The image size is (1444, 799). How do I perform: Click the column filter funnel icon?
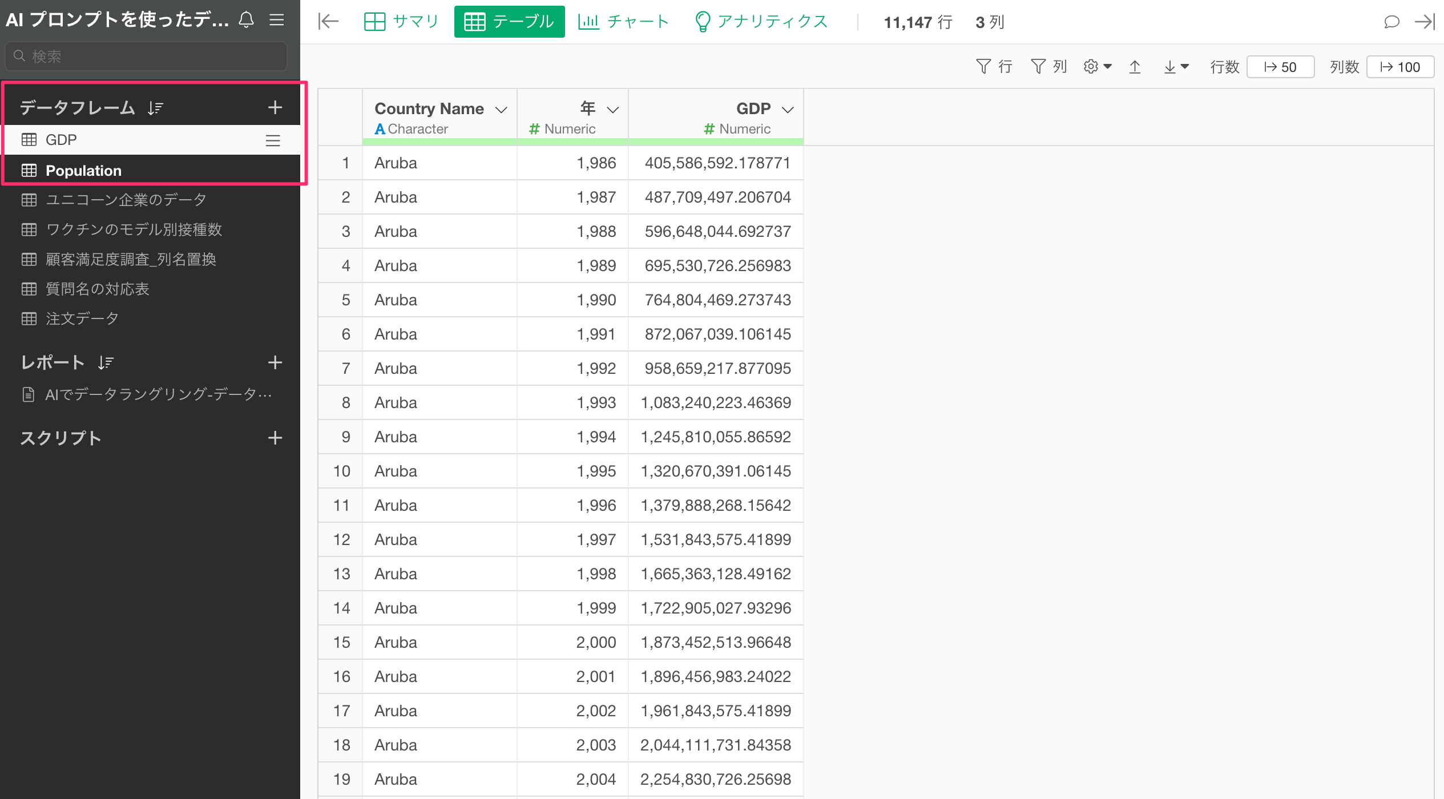(1038, 67)
